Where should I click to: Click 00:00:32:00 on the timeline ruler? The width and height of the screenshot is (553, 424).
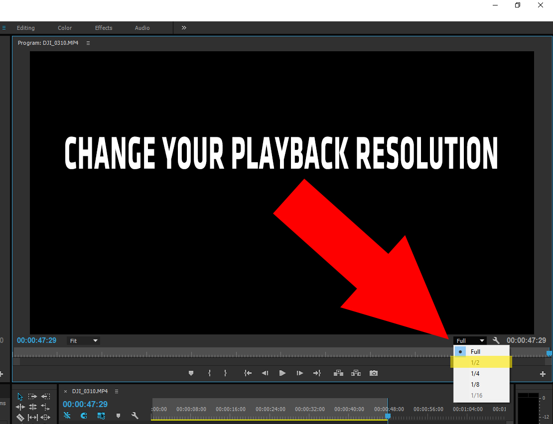310,409
